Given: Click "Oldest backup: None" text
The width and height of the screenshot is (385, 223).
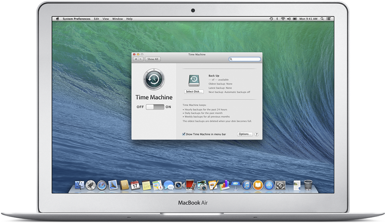Looking at the screenshot, I should pyautogui.click(x=220, y=84).
